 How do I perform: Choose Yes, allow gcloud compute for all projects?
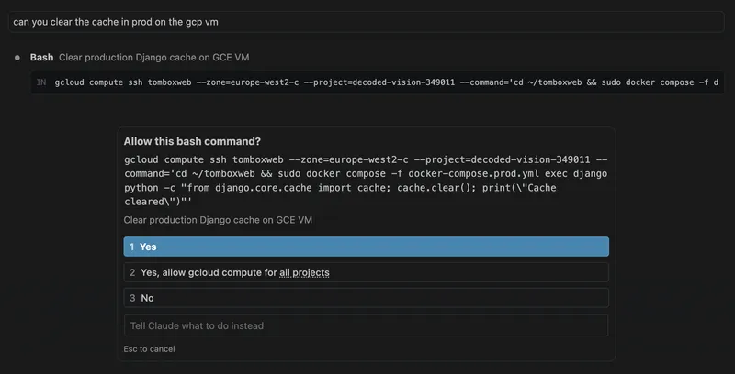[366, 272]
